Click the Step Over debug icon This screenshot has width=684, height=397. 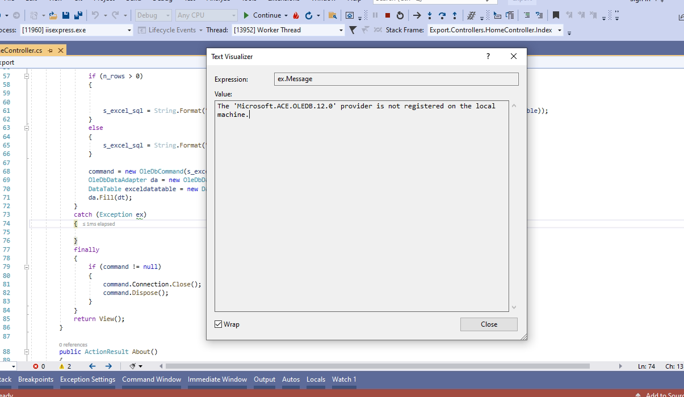tap(442, 15)
